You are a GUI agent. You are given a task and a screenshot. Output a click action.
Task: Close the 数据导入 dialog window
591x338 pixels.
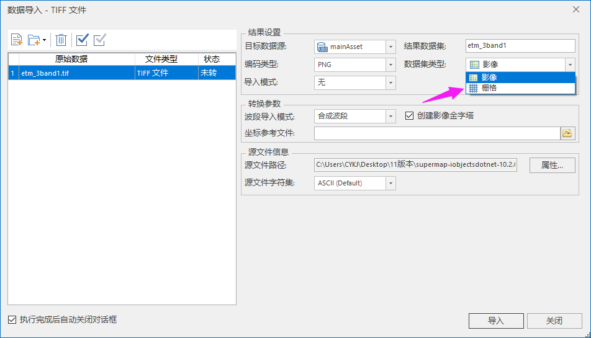click(576, 9)
